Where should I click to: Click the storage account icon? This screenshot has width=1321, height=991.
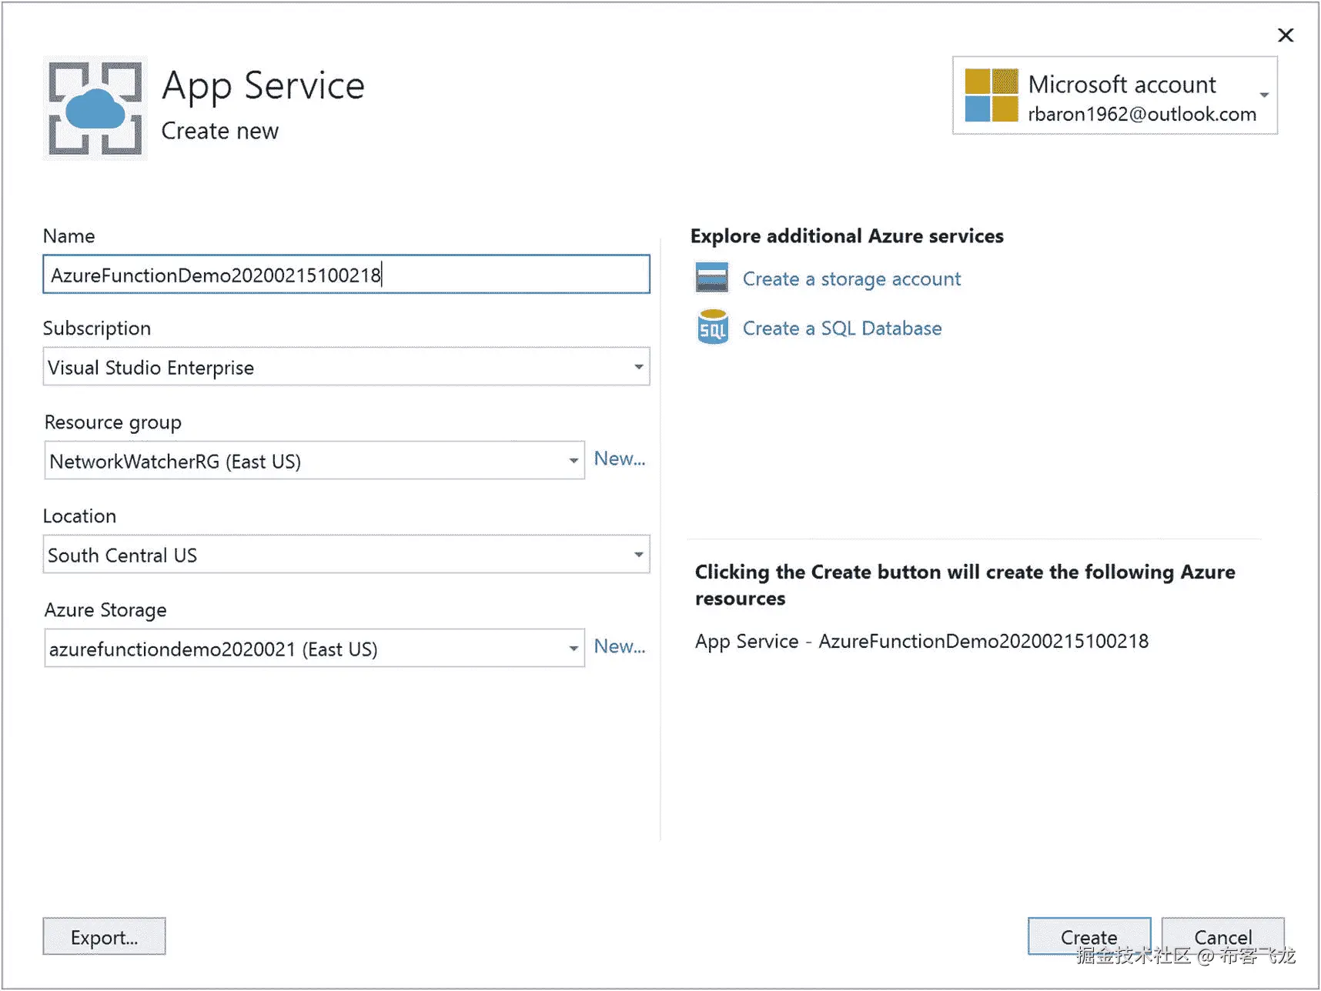point(712,278)
